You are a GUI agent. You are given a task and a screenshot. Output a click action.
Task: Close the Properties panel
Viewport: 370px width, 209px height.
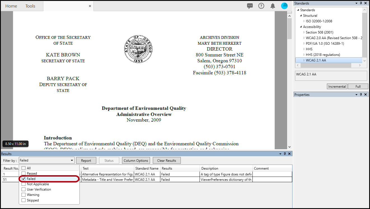[366, 95]
